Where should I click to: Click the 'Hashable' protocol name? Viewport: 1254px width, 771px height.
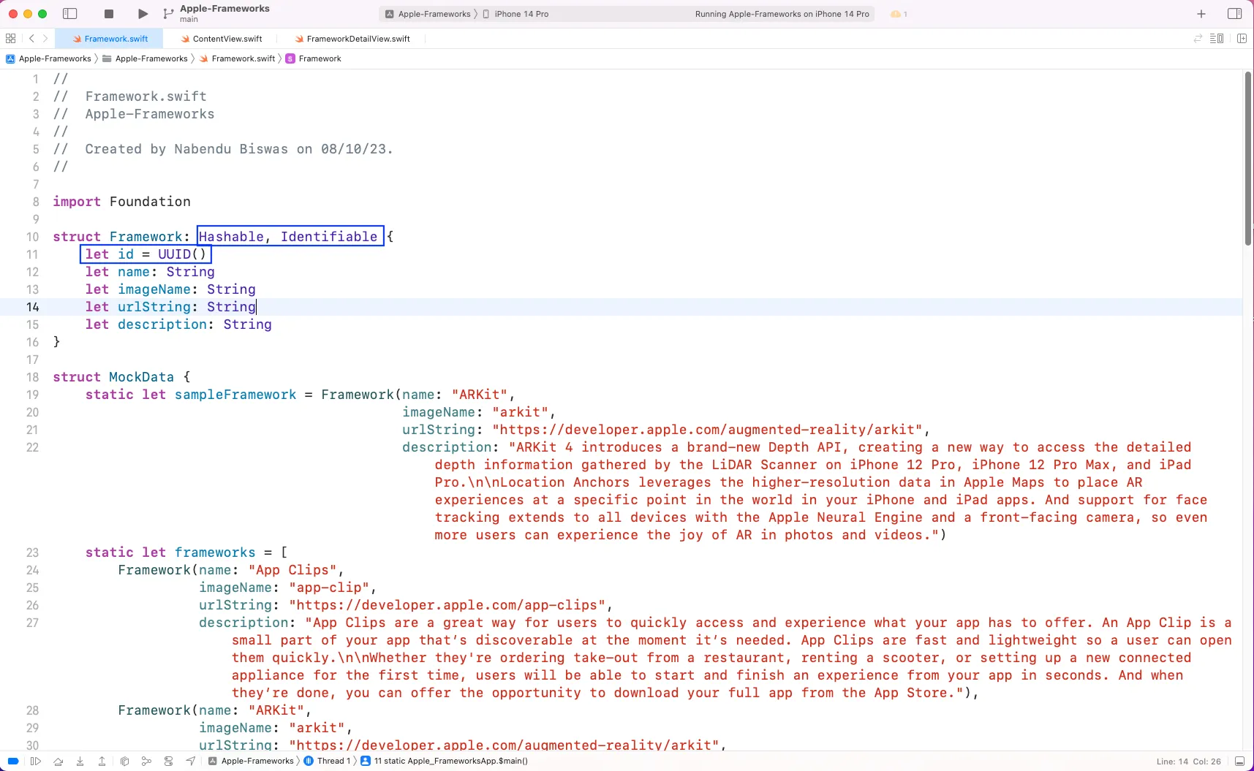coord(231,237)
